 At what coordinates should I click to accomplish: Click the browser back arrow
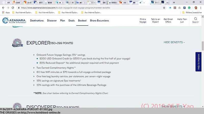point(3,8)
